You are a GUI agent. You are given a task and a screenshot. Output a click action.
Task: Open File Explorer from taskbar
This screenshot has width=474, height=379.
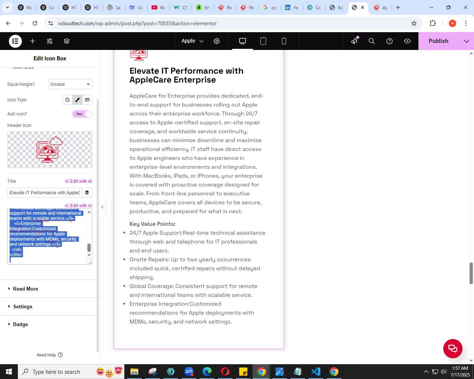134,372
